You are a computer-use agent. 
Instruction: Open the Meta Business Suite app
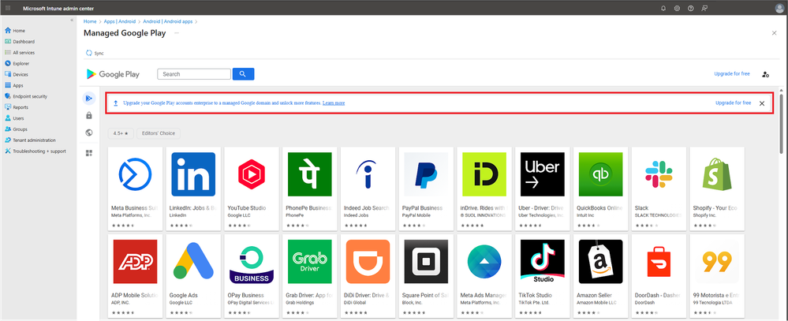pyautogui.click(x=135, y=188)
